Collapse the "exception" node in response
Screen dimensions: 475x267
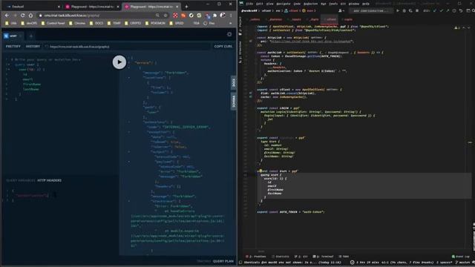[128, 132]
